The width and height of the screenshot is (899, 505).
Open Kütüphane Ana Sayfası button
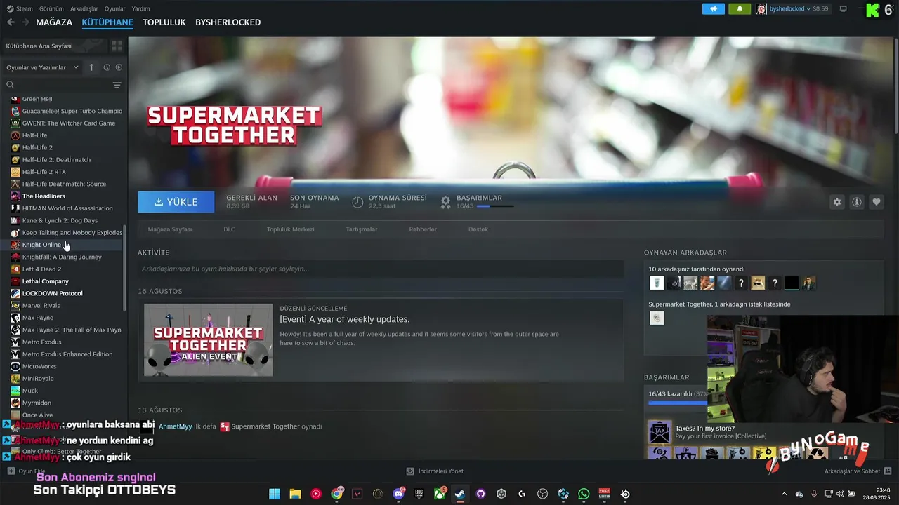(x=55, y=46)
